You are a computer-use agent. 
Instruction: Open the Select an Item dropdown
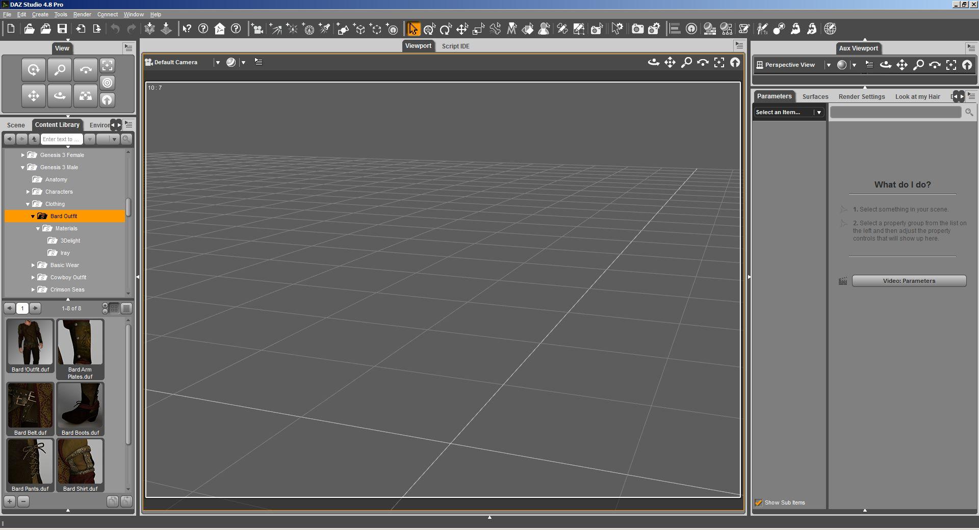coord(789,112)
